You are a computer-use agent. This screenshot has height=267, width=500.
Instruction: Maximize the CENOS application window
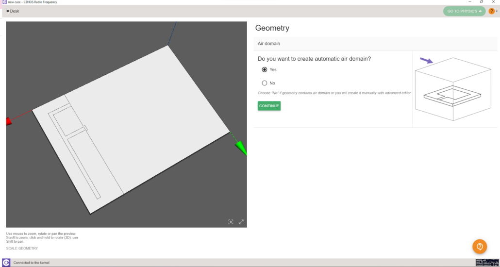[482, 2]
